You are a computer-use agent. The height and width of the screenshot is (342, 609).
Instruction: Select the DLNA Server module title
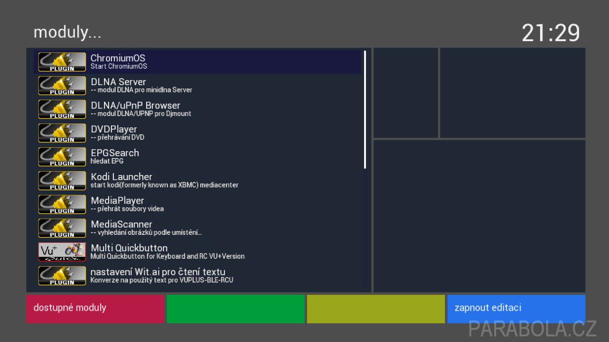pos(119,82)
